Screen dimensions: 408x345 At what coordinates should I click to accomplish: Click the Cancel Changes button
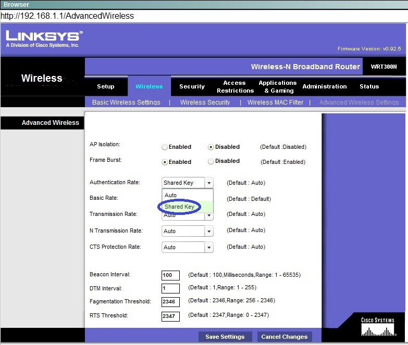[285, 337]
